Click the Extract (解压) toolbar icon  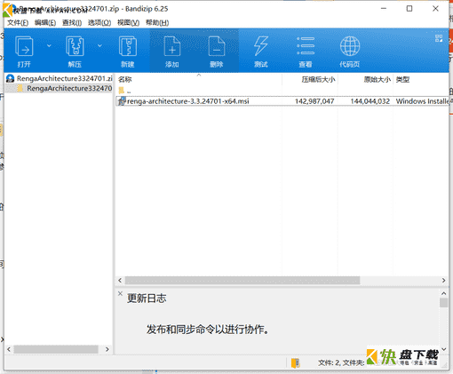point(75,46)
